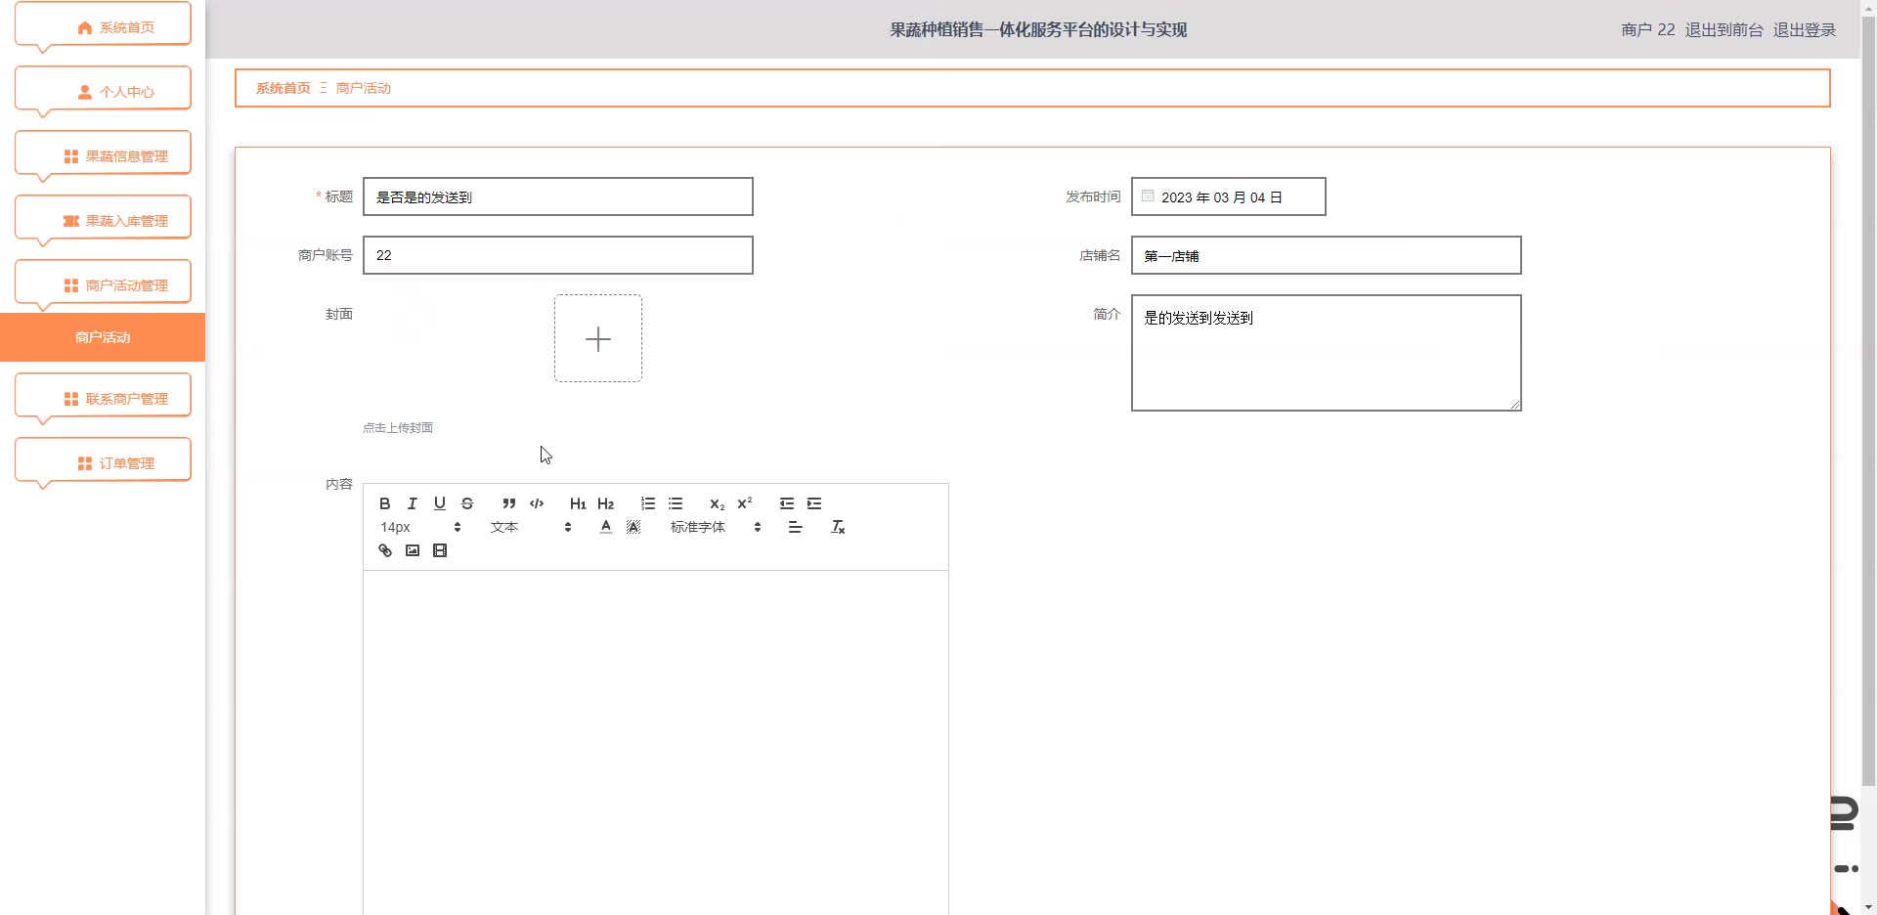Click inside the 内容 rich text editing area
Viewport: 1877px width, 915px height.
tap(656, 743)
